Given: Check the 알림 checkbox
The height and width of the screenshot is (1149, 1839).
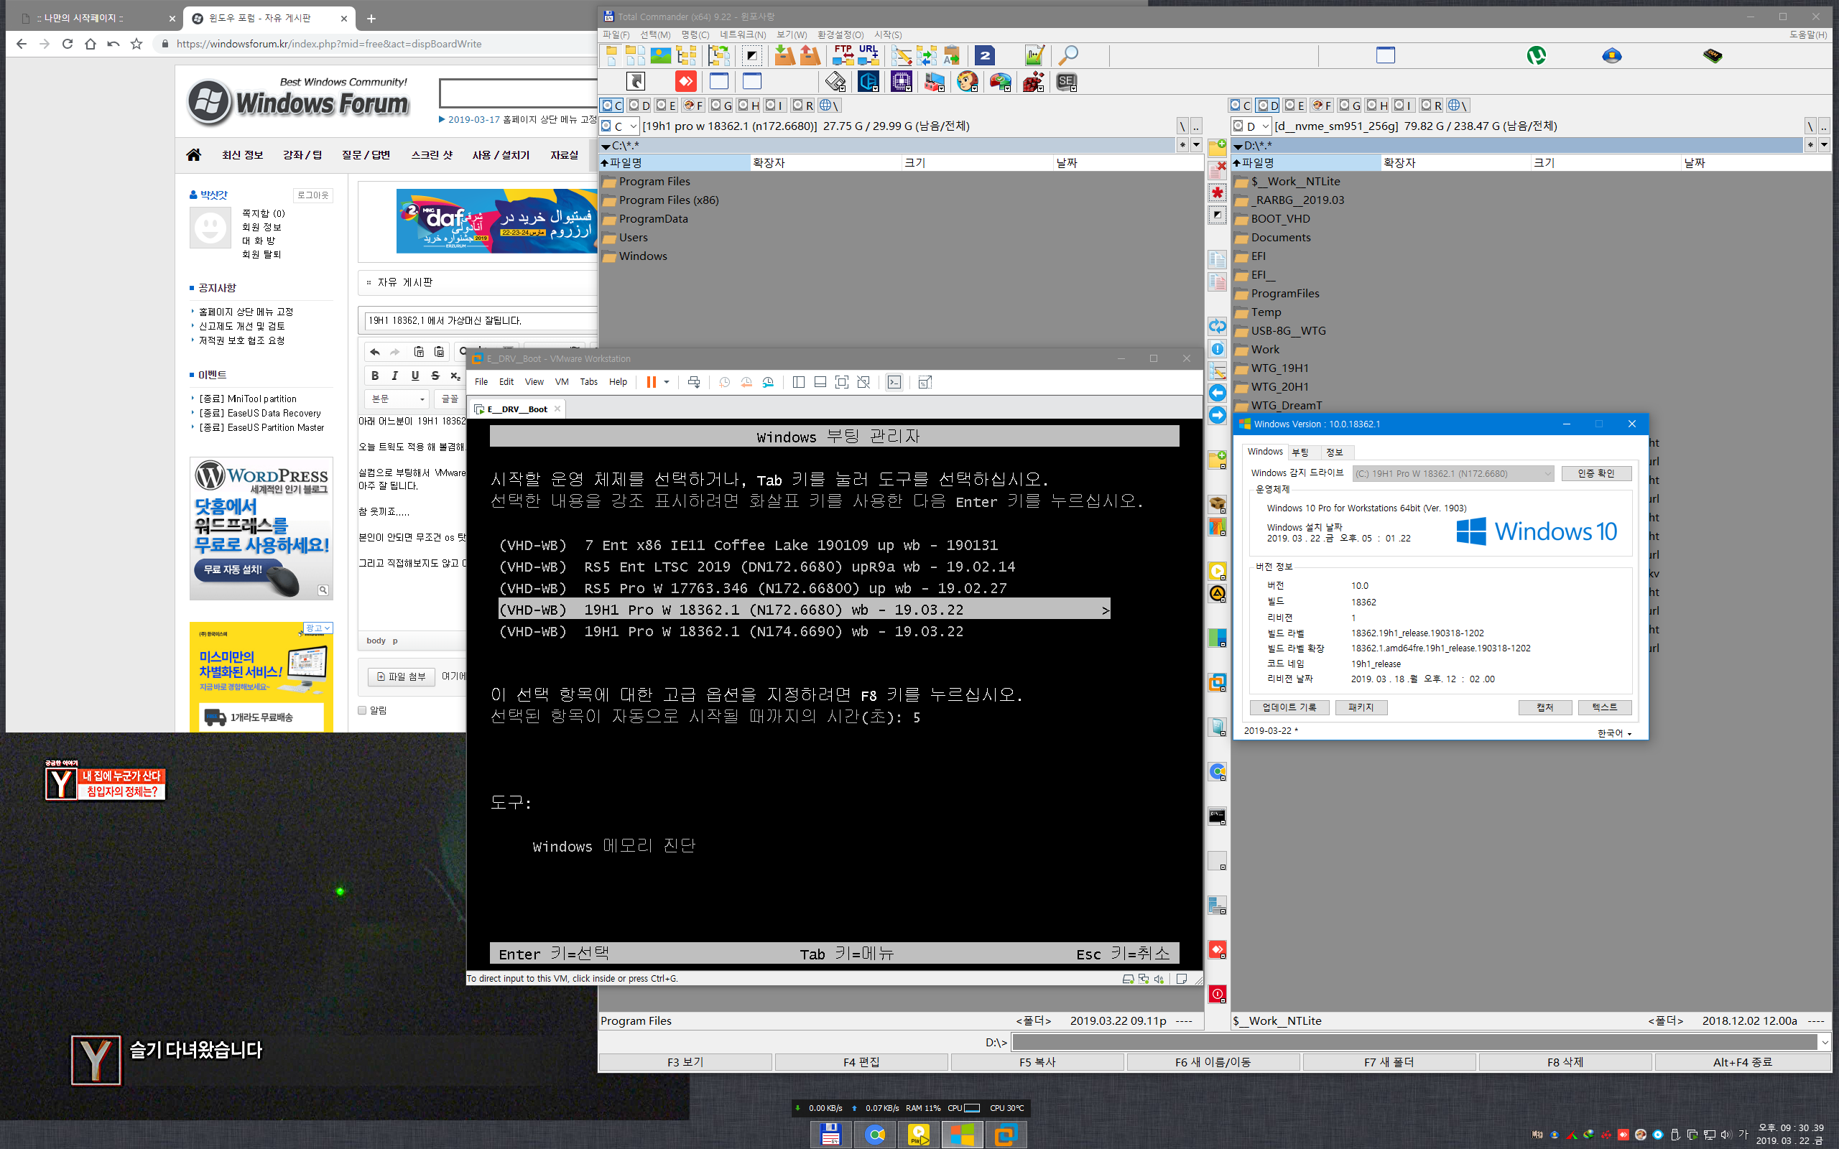Looking at the screenshot, I should (363, 710).
